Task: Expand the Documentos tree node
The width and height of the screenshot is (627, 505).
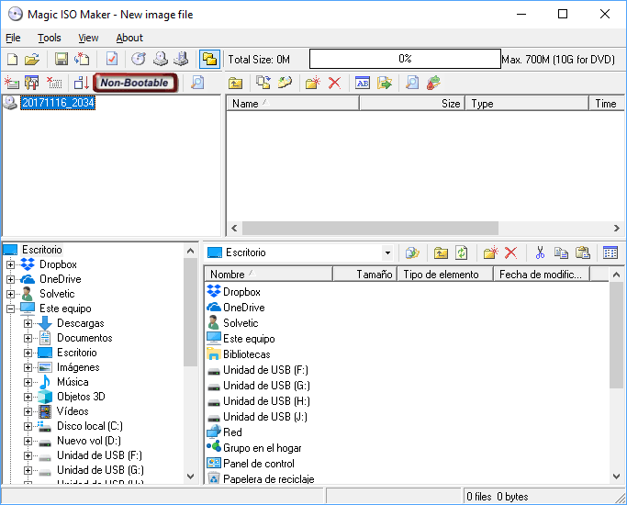Action: (x=28, y=338)
